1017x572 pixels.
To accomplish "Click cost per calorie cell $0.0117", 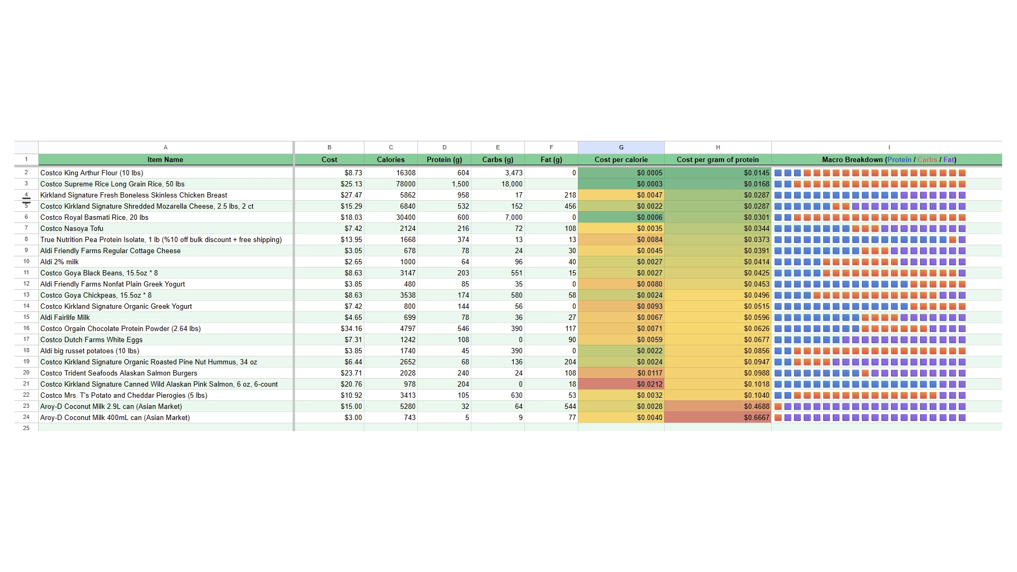I will 621,373.
